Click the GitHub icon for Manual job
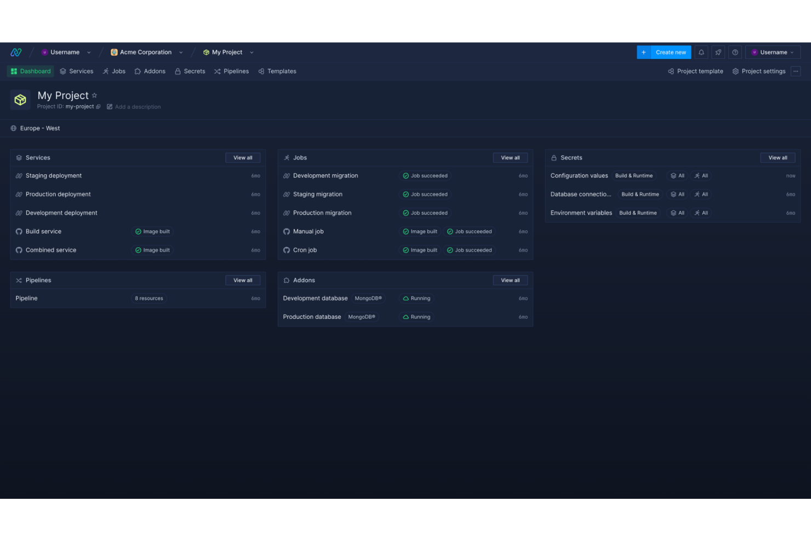The width and height of the screenshot is (811, 541). pos(287,231)
